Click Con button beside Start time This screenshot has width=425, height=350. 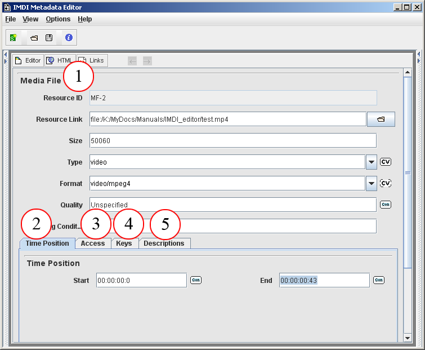pos(196,280)
